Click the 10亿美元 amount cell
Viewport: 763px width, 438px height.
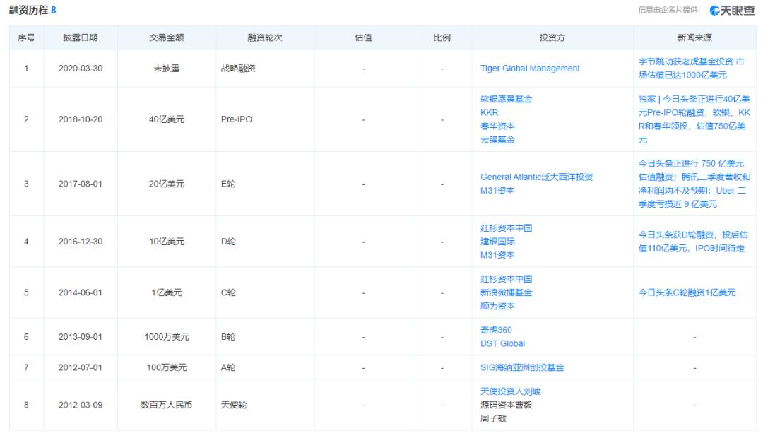click(x=167, y=242)
